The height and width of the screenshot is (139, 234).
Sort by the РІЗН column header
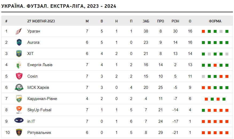(175, 21)
